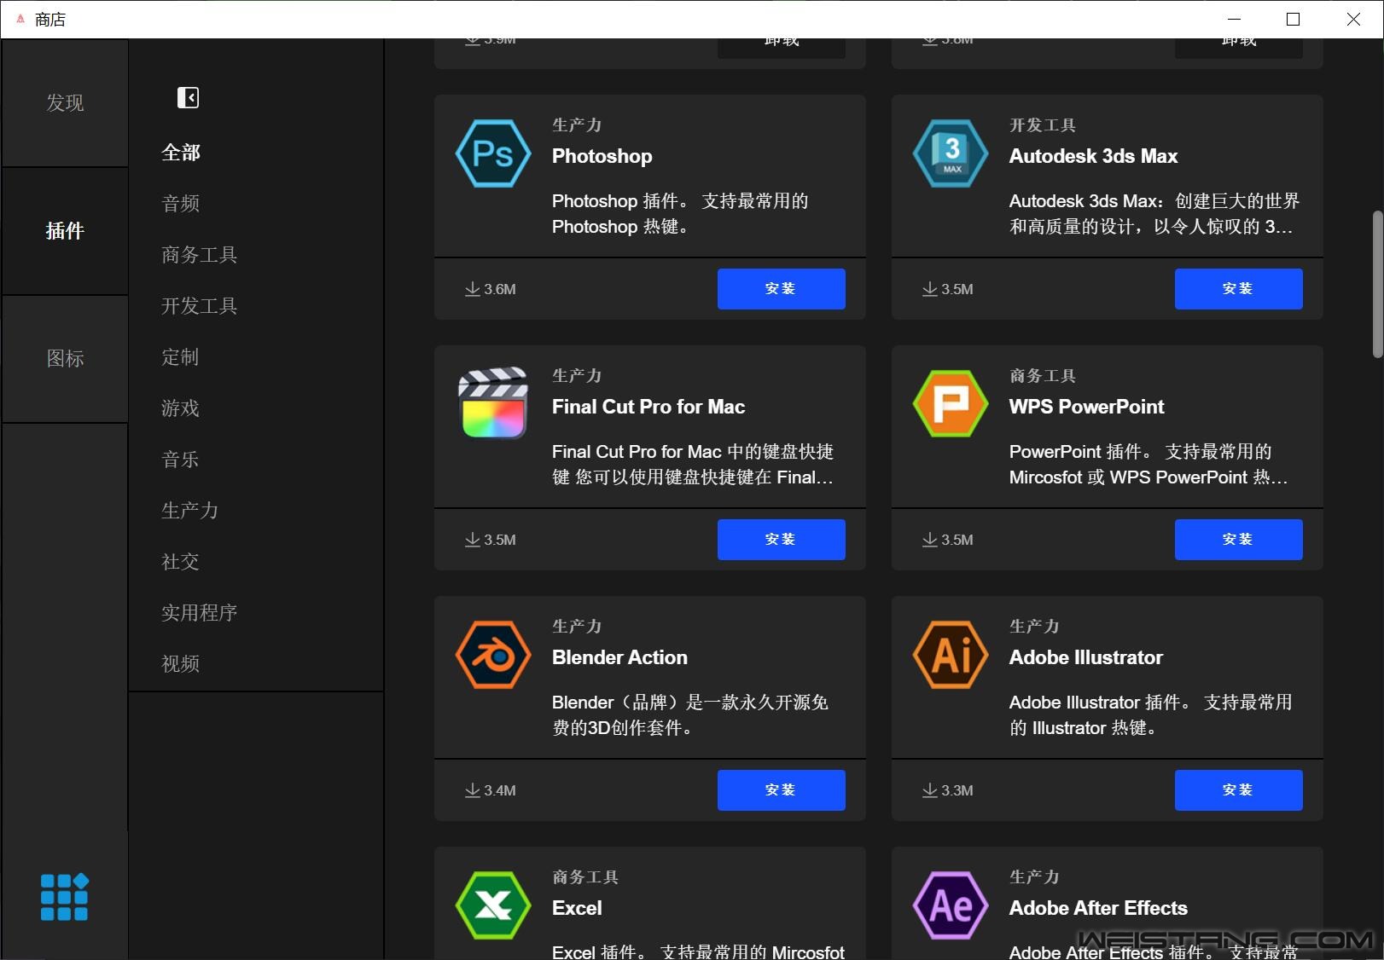Select the 商务工具 category
This screenshot has width=1384, height=960.
pyautogui.click(x=200, y=255)
